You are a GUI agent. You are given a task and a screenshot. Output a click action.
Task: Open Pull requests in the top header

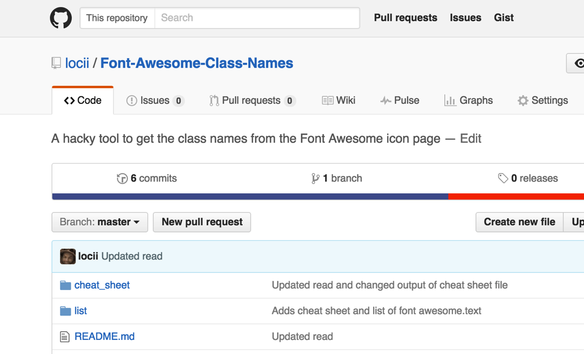pos(406,18)
